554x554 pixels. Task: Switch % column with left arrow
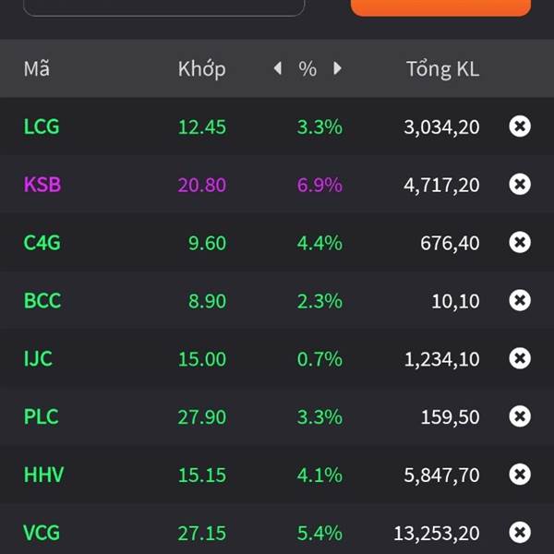278,68
